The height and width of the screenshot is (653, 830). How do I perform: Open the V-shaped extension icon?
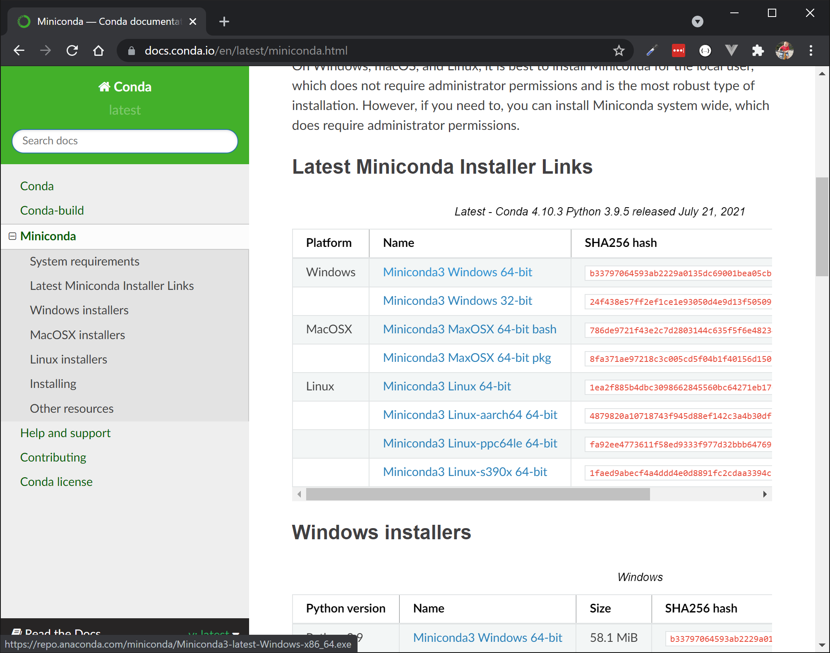pyautogui.click(x=732, y=50)
